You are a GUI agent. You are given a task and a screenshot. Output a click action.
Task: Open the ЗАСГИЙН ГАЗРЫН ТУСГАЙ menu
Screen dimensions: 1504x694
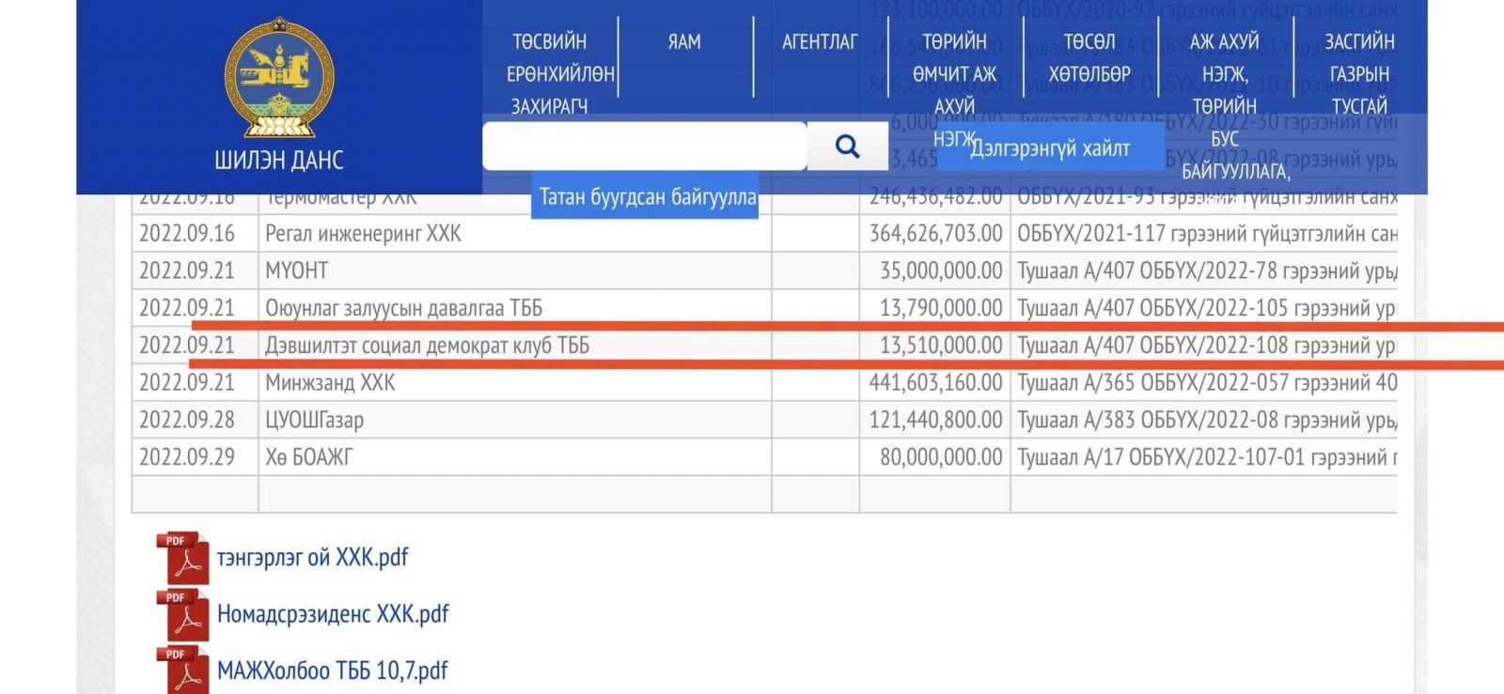(x=1359, y=73)
